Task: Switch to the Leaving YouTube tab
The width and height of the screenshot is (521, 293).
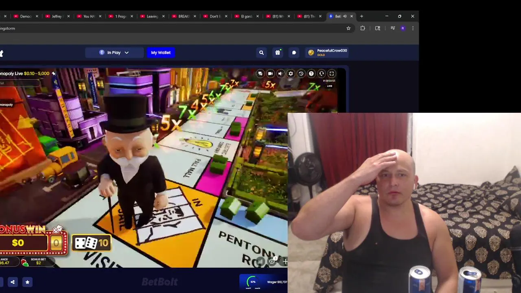Action: click(152, 16)
